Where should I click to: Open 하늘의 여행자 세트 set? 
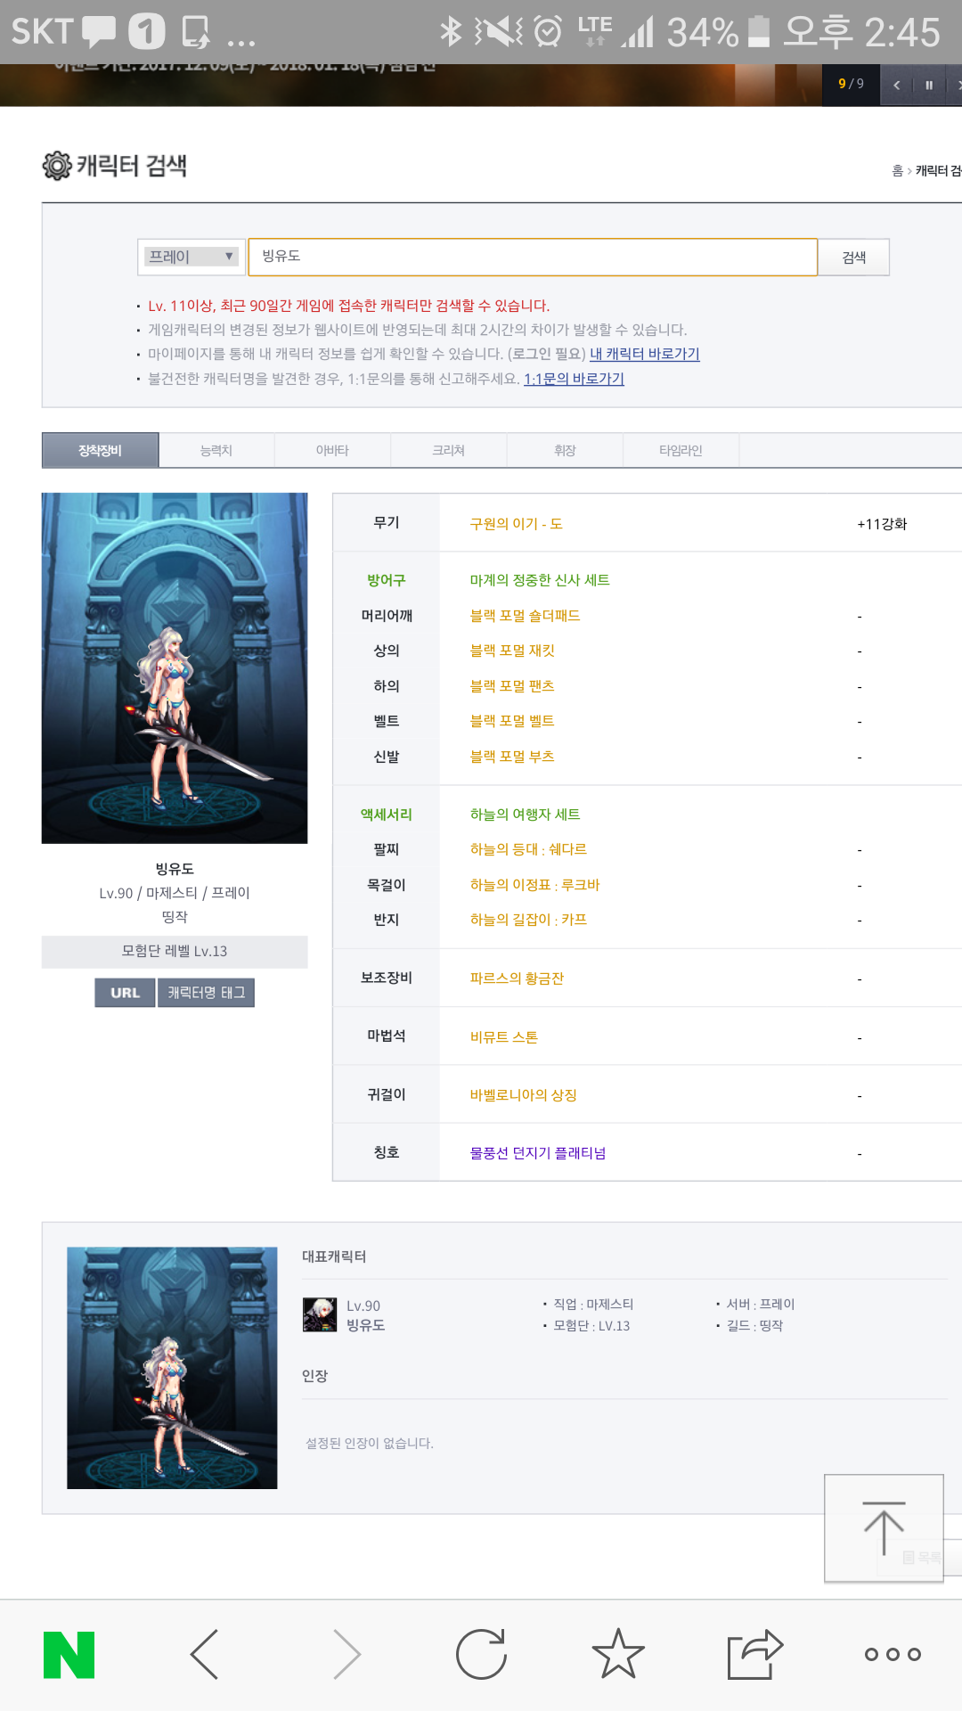[526, 815]
